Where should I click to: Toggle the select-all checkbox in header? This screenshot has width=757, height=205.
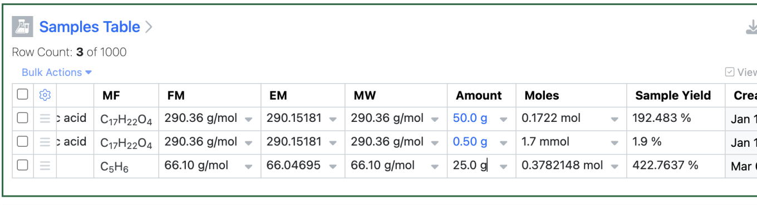point(22,95)
